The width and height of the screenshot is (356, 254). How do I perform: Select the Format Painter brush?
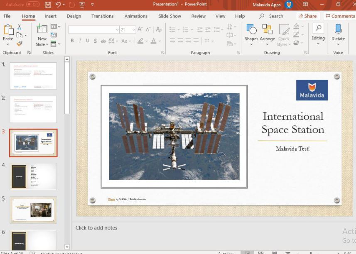tap(20, 44)
